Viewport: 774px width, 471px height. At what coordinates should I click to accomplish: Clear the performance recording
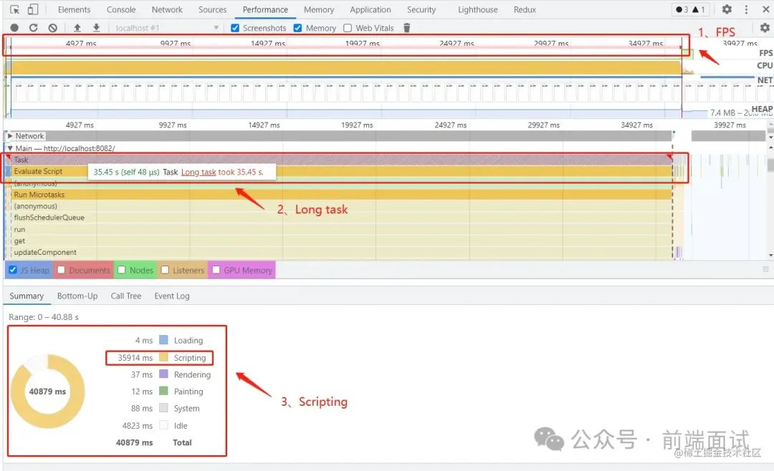[53, 28]
